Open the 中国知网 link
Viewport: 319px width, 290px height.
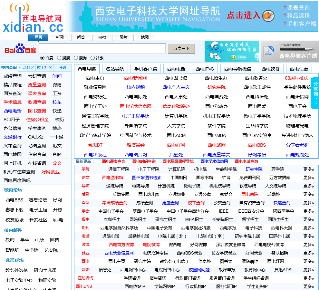[x=179, y=178]
